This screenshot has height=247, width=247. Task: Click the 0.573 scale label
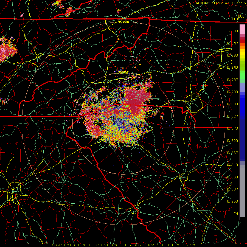[232, 128]
